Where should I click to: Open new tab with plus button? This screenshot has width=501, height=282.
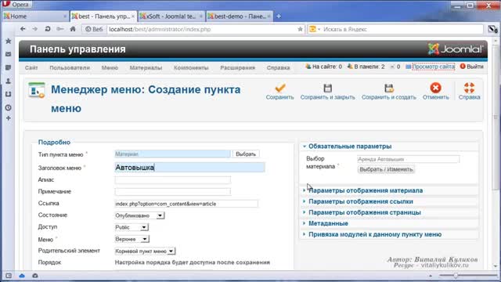pyautogui.click(x=279, y=16)
